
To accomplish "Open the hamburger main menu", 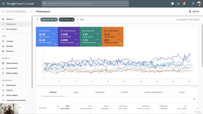I will click(x=3, y=3).
